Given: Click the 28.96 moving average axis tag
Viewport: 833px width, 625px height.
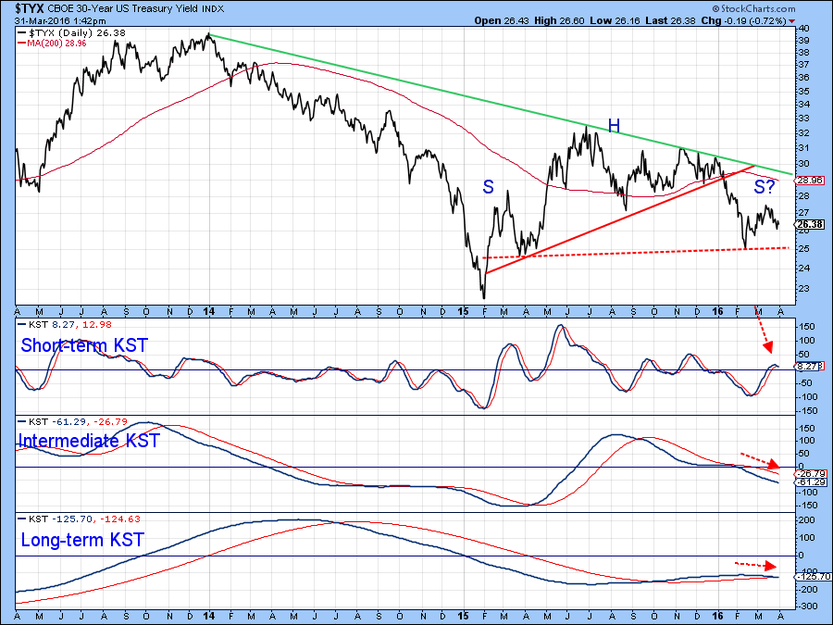Looking at the screenshot, I should click(x=809, y=181).
